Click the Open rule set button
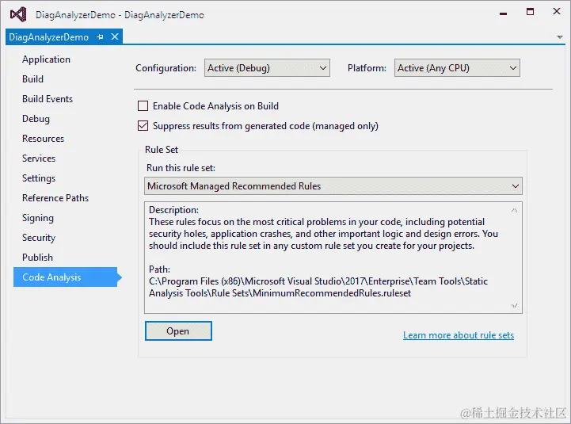The width and height of the screenshot is (571, 424). (178, 331)
